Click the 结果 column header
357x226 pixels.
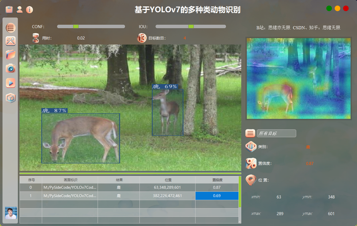119,180
